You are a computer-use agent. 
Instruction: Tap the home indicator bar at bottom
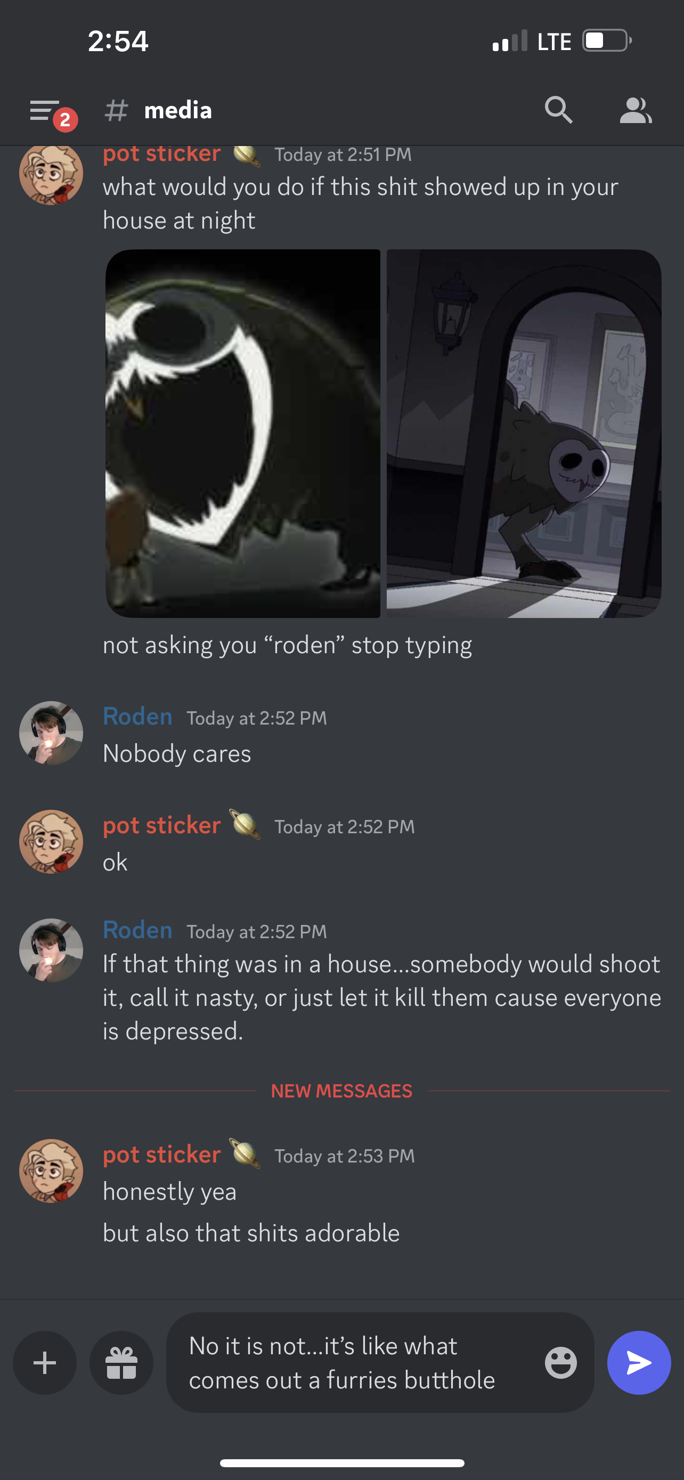pyautogui.click(x=341, y=1463)
